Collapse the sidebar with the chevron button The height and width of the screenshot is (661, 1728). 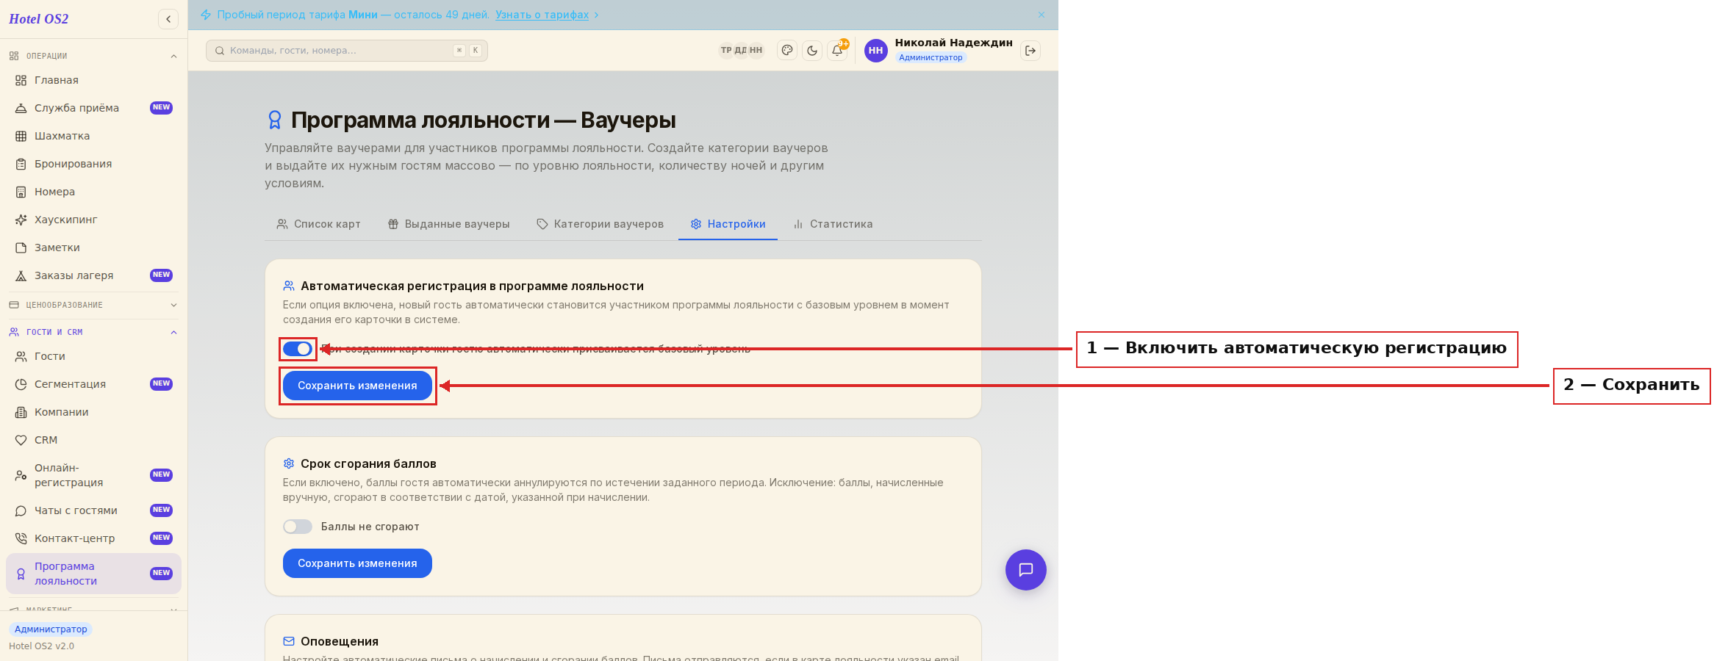(168, 19)
